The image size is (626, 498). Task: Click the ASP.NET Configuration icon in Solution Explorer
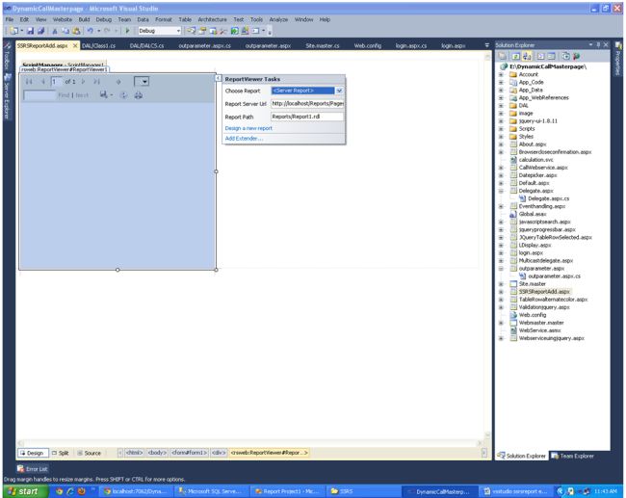(576, 56)
